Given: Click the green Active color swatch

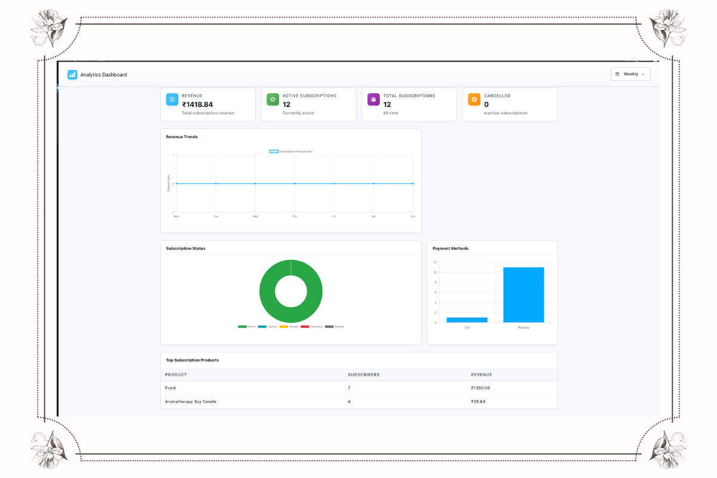Looking at the screenshot, I should pyautogui.click(x=243, y=326).
